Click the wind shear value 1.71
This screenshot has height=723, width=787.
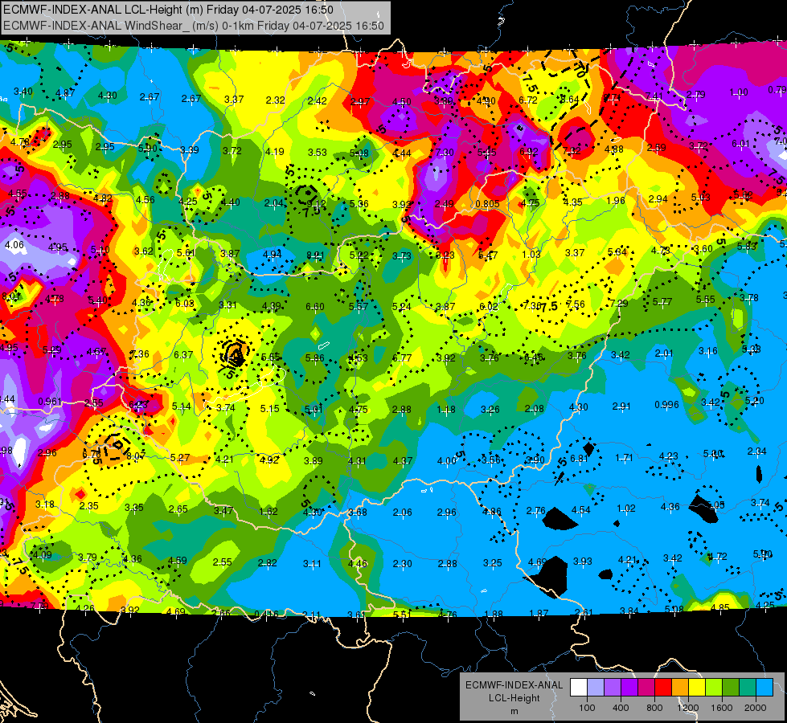click(624, 458)
